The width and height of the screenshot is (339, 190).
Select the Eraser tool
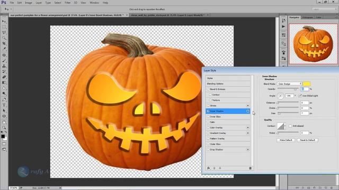(x=4, y=77)
